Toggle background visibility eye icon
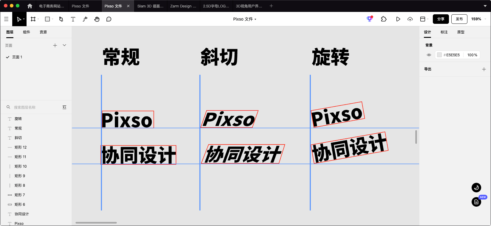491x226 pixels. pos(429,55)
